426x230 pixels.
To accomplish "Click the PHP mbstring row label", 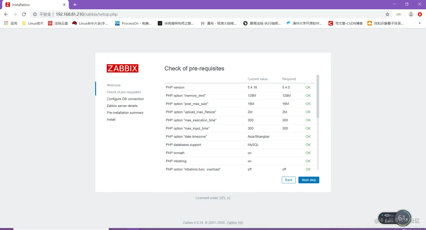I will 176,161.
